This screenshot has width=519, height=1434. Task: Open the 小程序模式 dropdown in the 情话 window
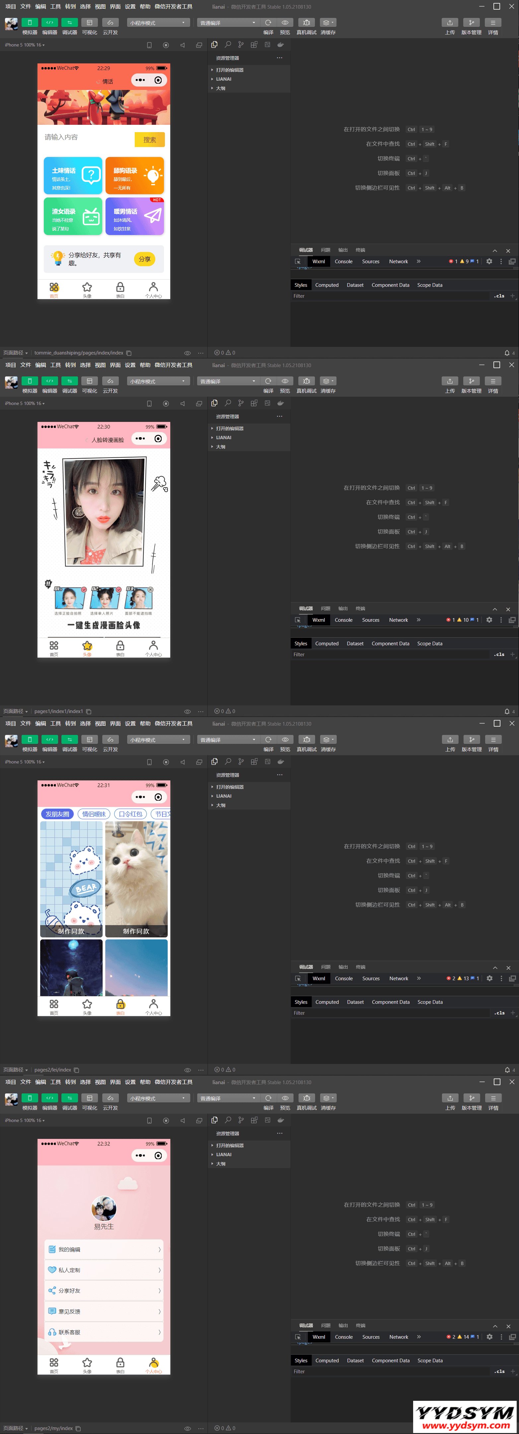pyautogui.click(x=158, y=23)
